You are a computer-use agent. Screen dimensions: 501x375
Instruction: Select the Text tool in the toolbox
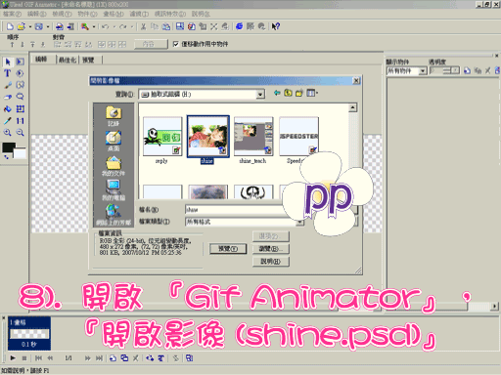point(8,73)
